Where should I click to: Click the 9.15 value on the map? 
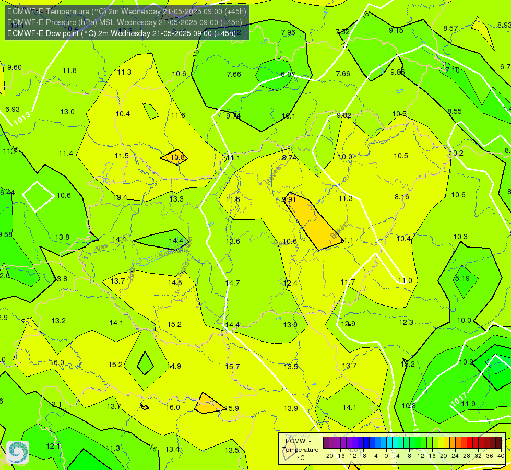click(396, 30)
